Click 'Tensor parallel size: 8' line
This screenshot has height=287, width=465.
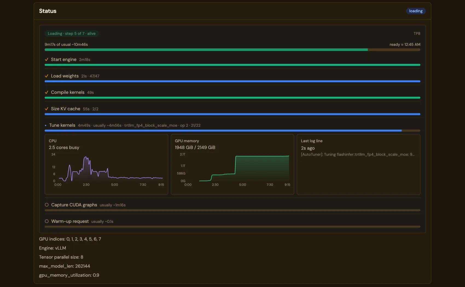61,257
